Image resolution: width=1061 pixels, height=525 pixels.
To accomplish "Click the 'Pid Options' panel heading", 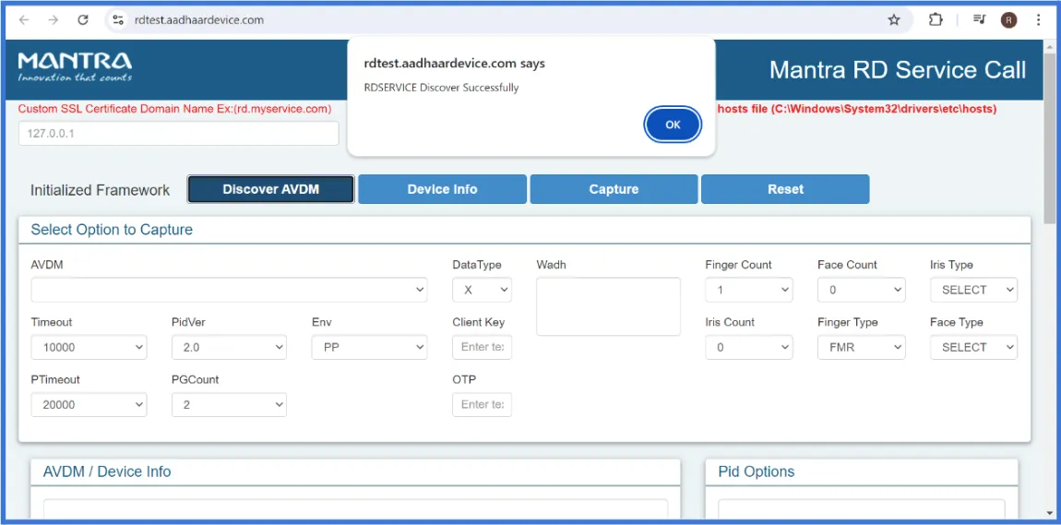I will coord(757,471).
